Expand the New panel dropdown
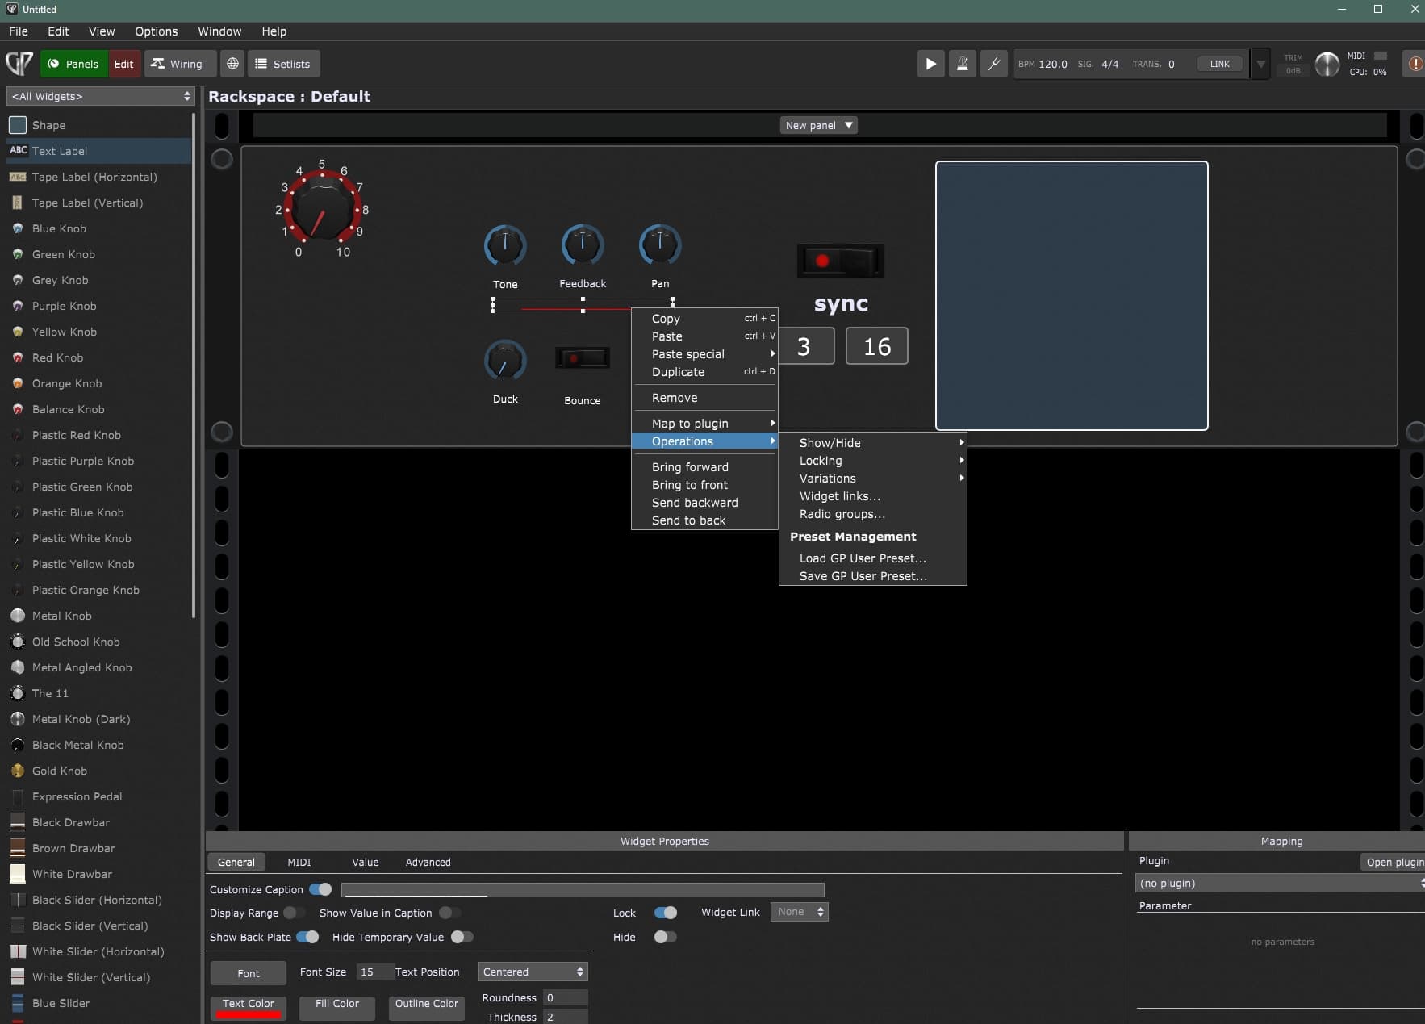Viewport: 1425px width, 1024px height. tap(818, 125)
